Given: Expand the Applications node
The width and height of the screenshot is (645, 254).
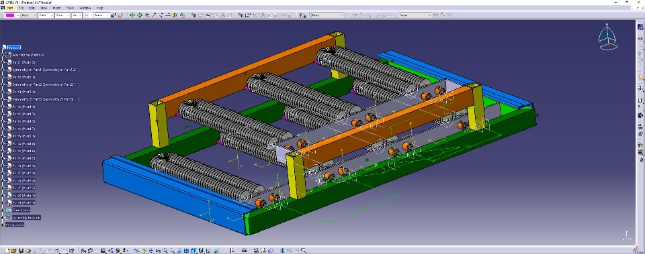Looking at the screenshot, I should click(3, 225).
